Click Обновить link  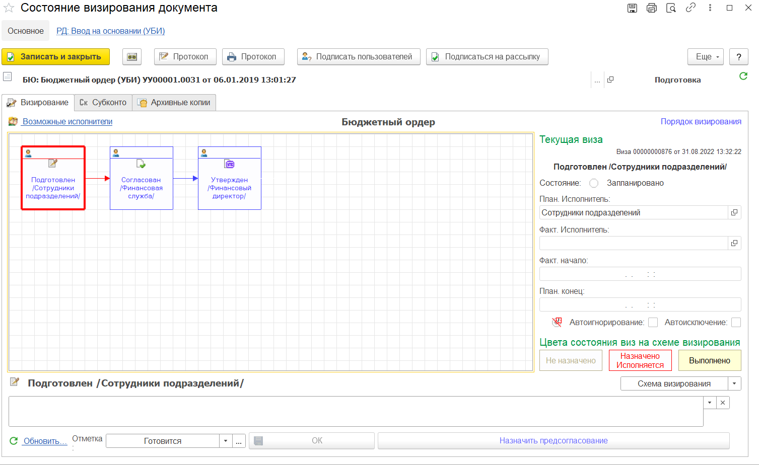tap(45, 441)
